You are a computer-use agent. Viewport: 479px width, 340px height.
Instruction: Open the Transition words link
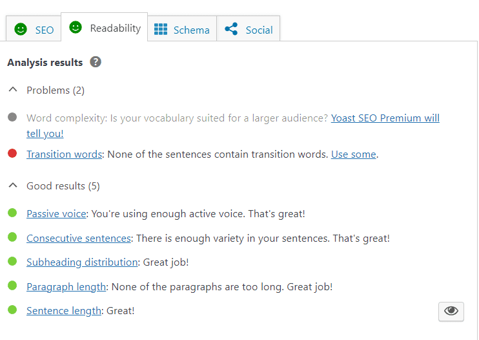pyautogui.click(x=64, y=154)
